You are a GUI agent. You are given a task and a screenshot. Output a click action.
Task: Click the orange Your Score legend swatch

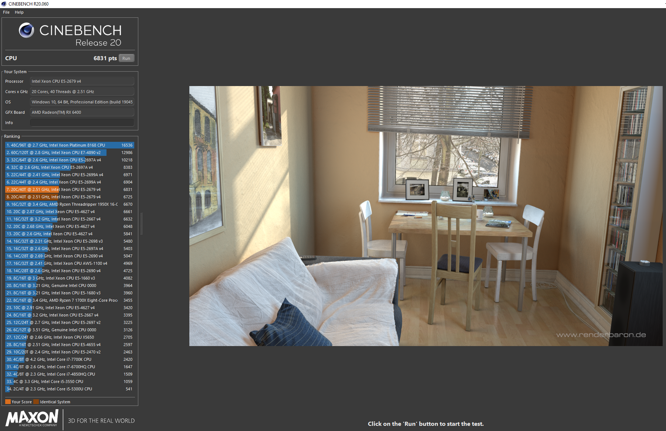pos(8,402)
